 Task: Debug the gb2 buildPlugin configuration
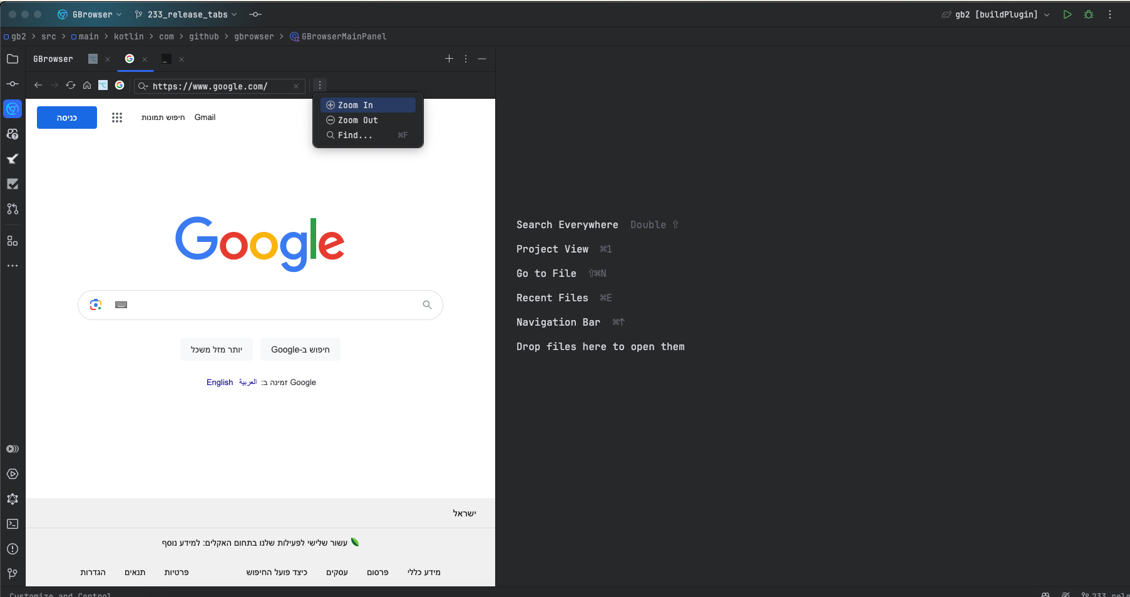coord(1089,14)
